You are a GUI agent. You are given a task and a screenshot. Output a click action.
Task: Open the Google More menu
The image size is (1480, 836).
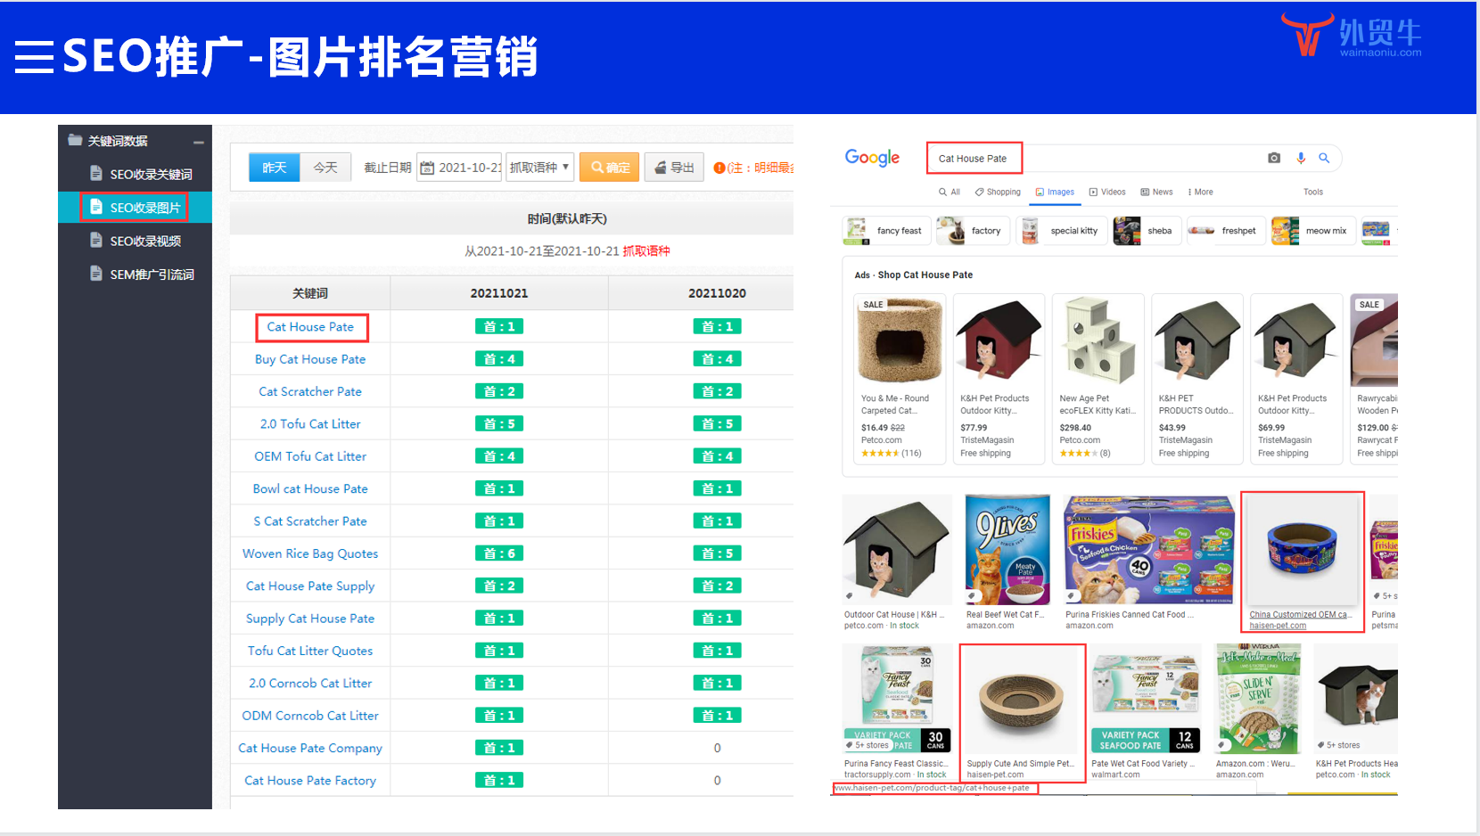coord(1200,192)
